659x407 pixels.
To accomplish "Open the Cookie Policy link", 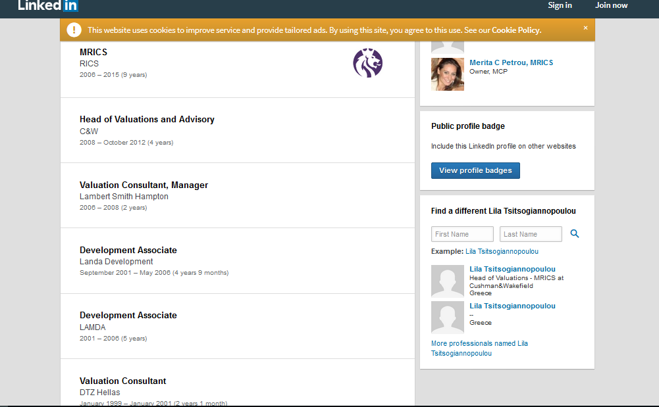I will coord(515,30).
